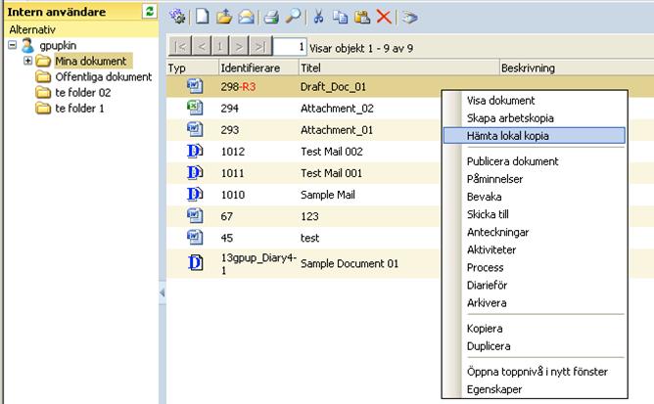Open Påminnelser from context menu
Image resolution: width=654 pixels, height=404 pixels.
click(494, 179)
